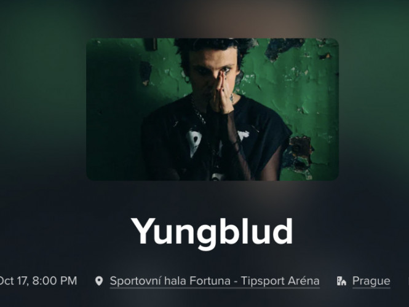Screen dimensions: 409x307
Task: Click the Yungblud event title heading
Action: (x=212, y=232)
